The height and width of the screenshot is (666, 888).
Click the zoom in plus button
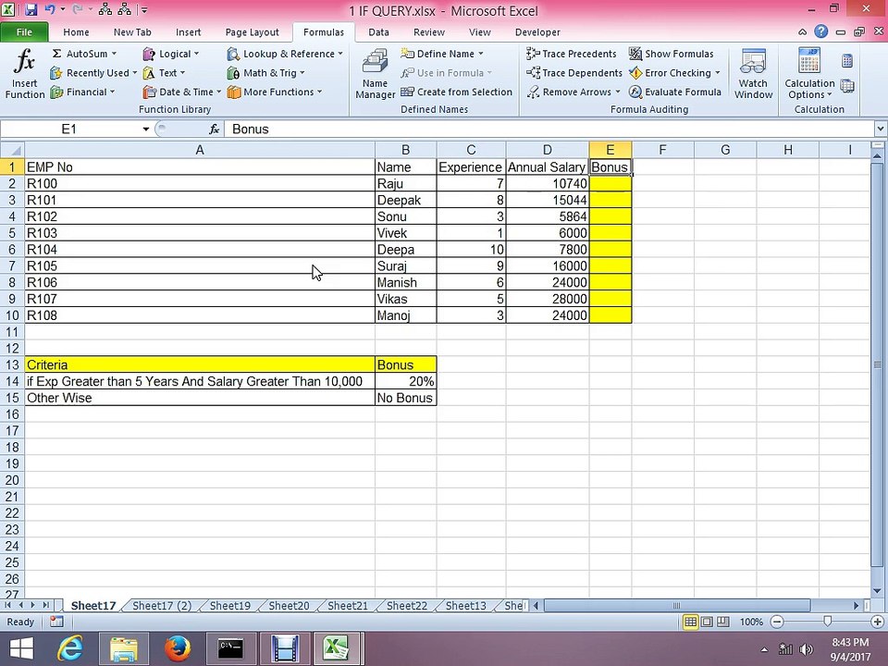[877, 622]
